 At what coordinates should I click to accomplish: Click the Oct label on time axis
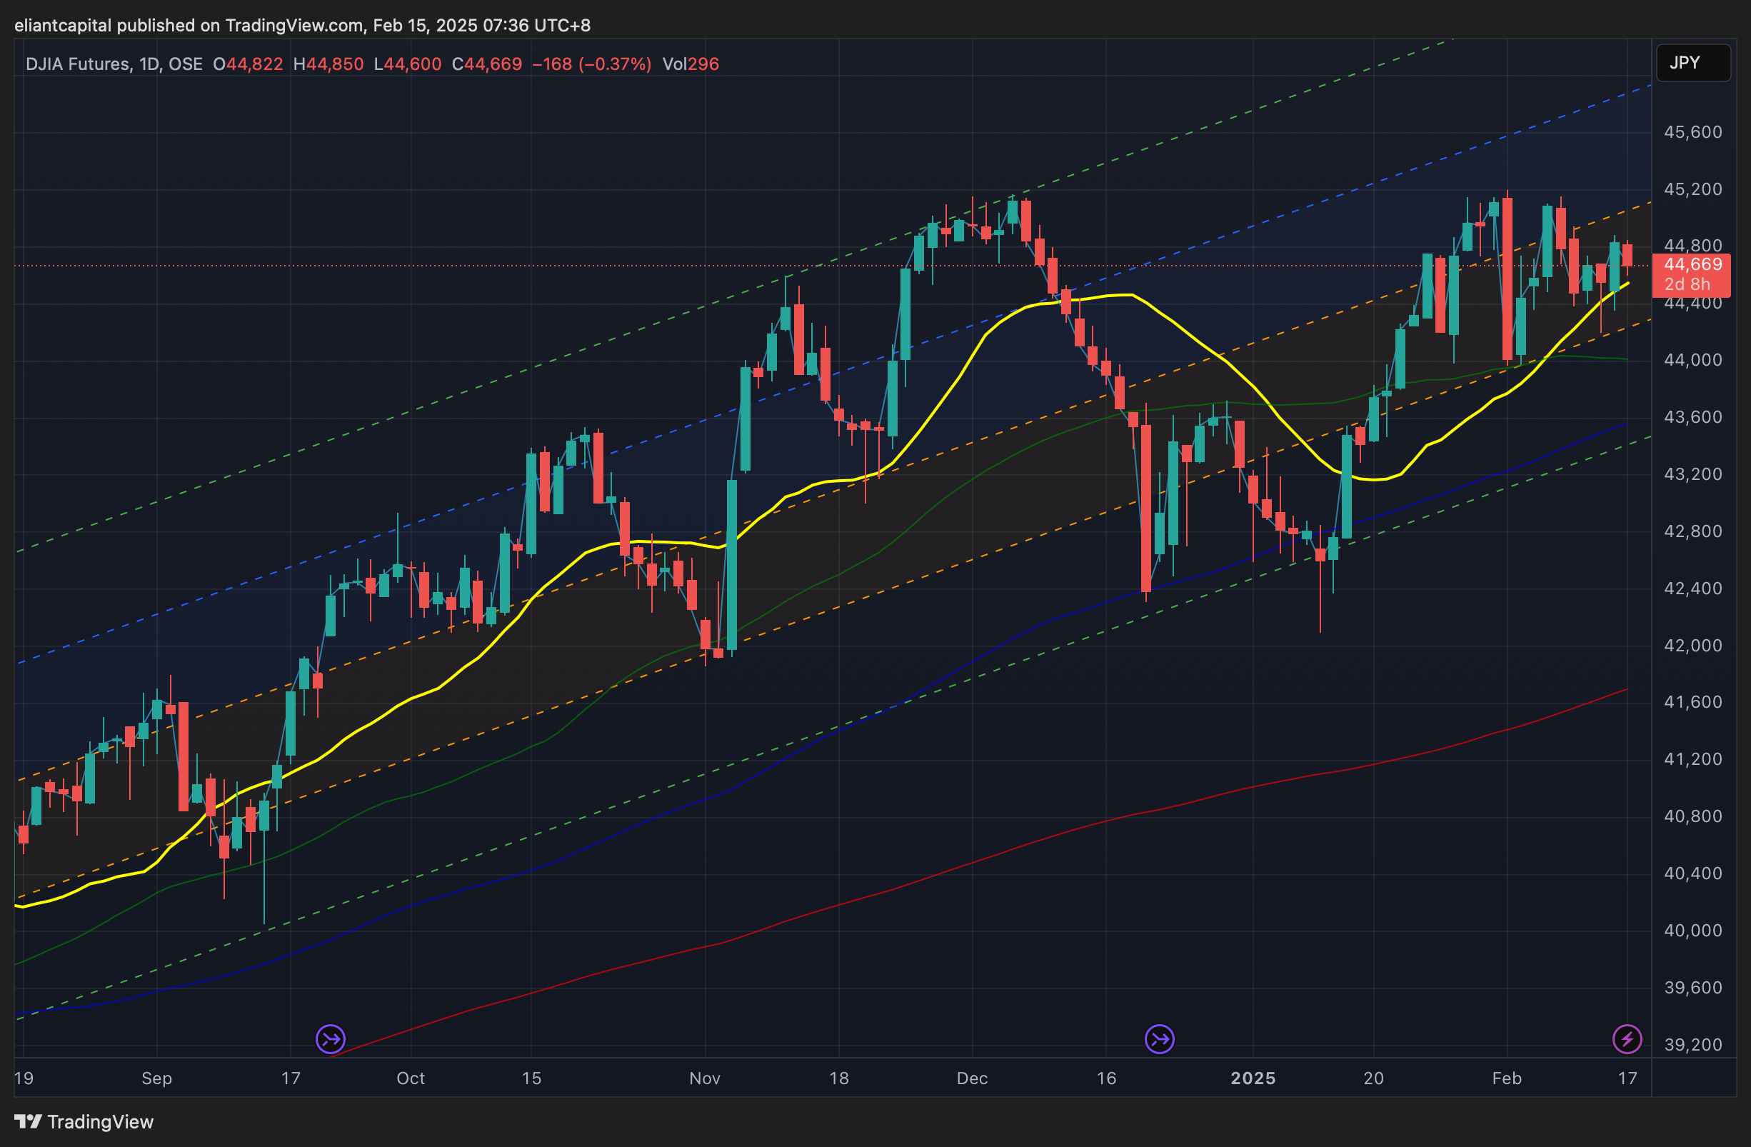coord(411,1078)
